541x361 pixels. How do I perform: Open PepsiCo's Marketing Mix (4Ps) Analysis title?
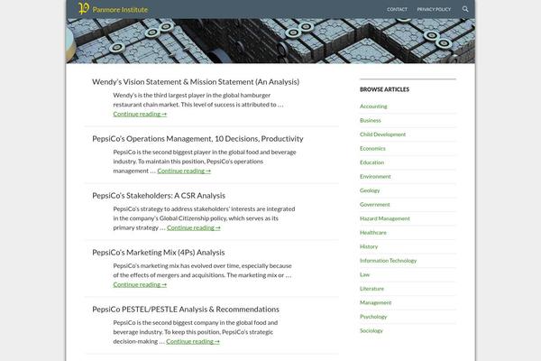coord(159,253)
